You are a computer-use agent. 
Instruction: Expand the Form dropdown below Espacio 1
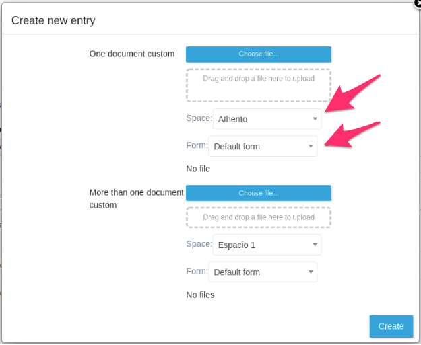(x=263, y=272)
